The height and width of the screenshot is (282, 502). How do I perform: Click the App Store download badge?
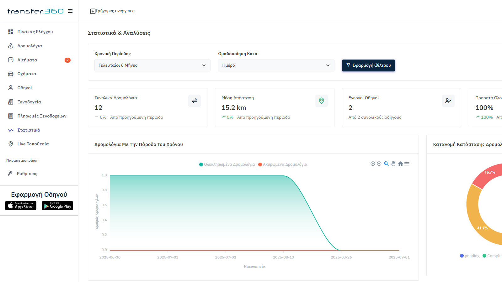[21, 206]
